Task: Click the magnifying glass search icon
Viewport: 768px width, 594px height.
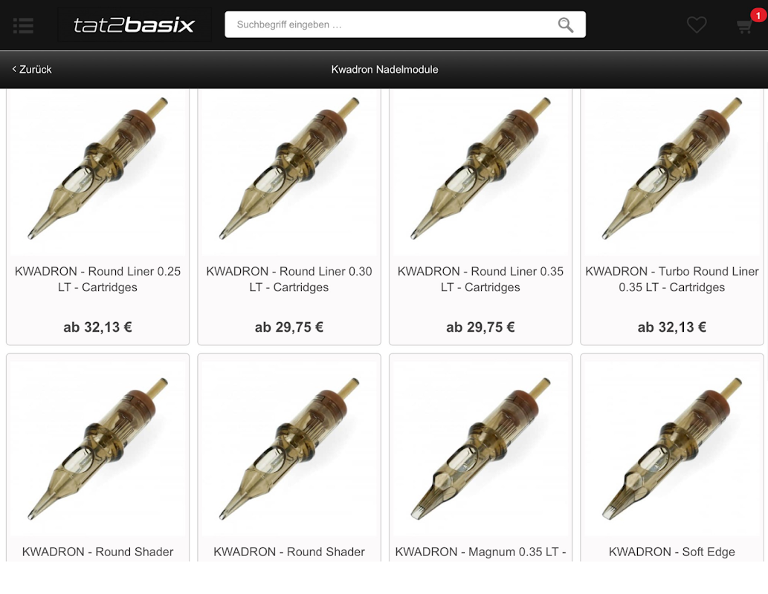Action: 565,25
